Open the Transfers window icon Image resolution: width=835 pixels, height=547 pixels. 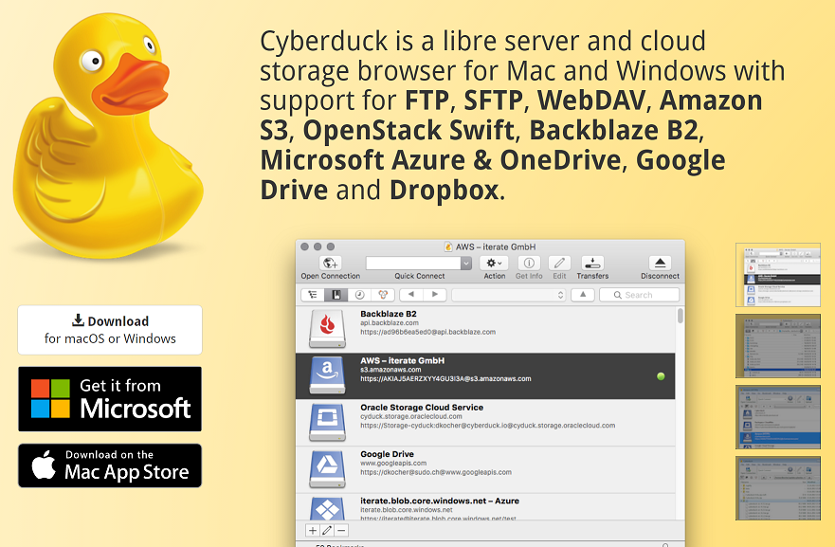592,263
